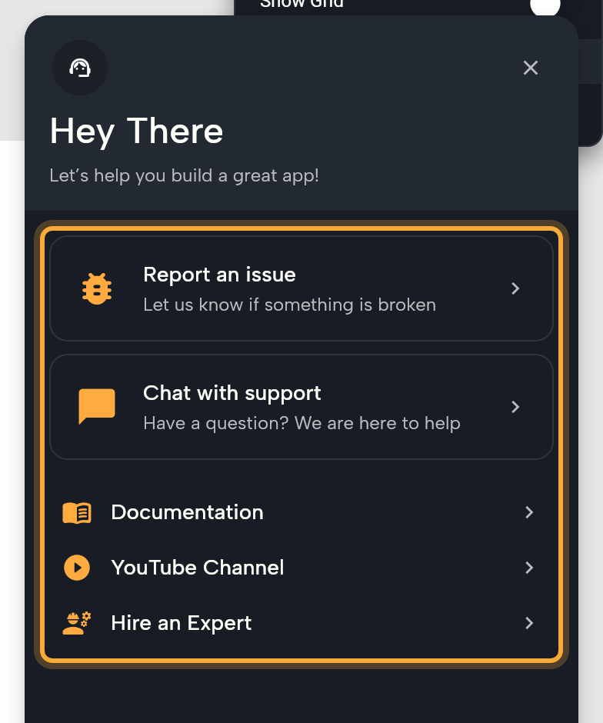Click the 'Let's help you build a great app!' text

point(185,175)
